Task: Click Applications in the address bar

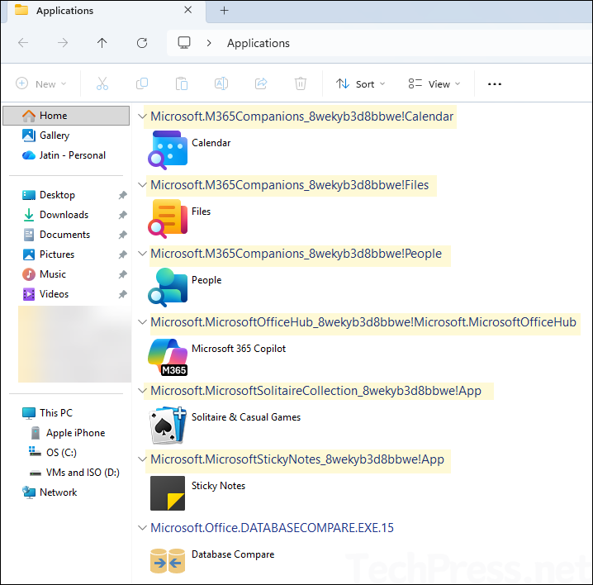Action: (259, 43)
